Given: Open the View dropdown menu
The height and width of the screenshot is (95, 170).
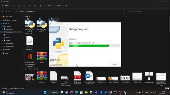Looking at the screenshot, I should [58, 6].
